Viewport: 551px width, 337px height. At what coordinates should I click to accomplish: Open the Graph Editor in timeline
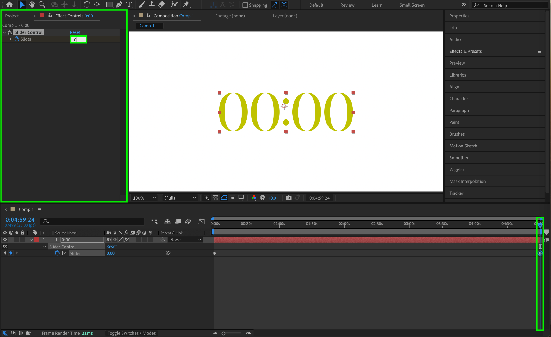pyautogui.click(x=202, y=222)
